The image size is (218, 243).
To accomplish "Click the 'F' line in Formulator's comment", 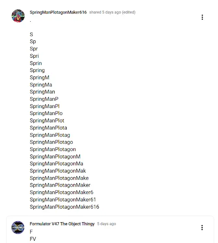I will point(31,232).
